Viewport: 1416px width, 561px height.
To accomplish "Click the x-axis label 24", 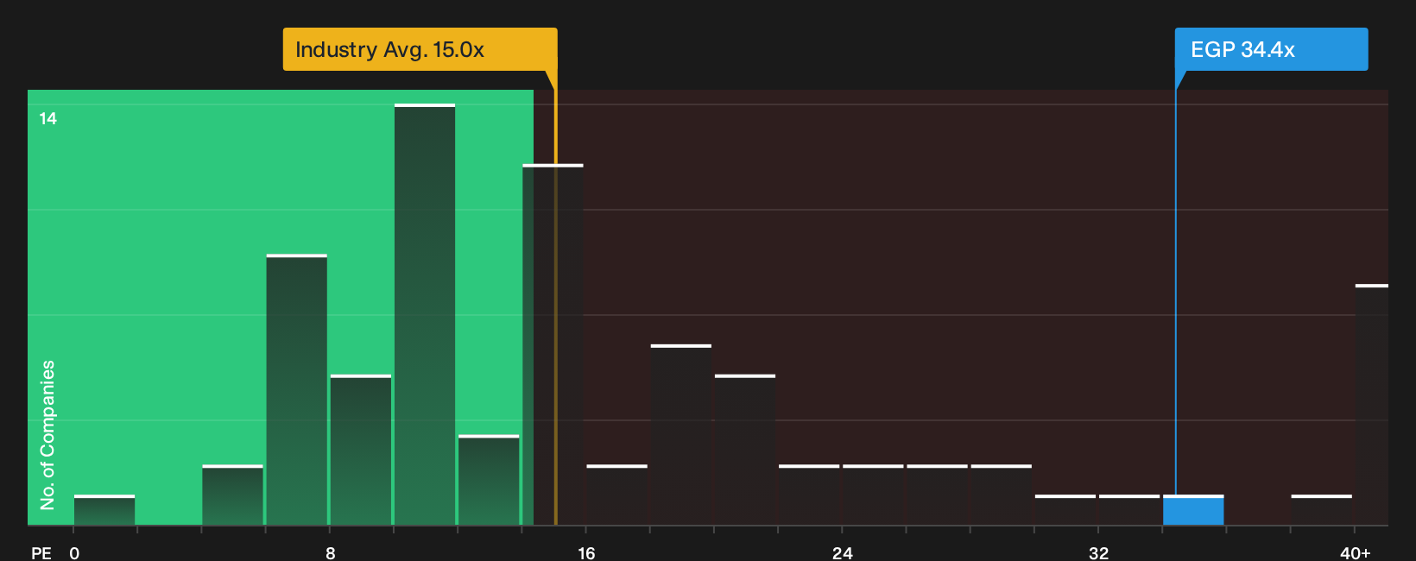I will click(x=843, y=552).
